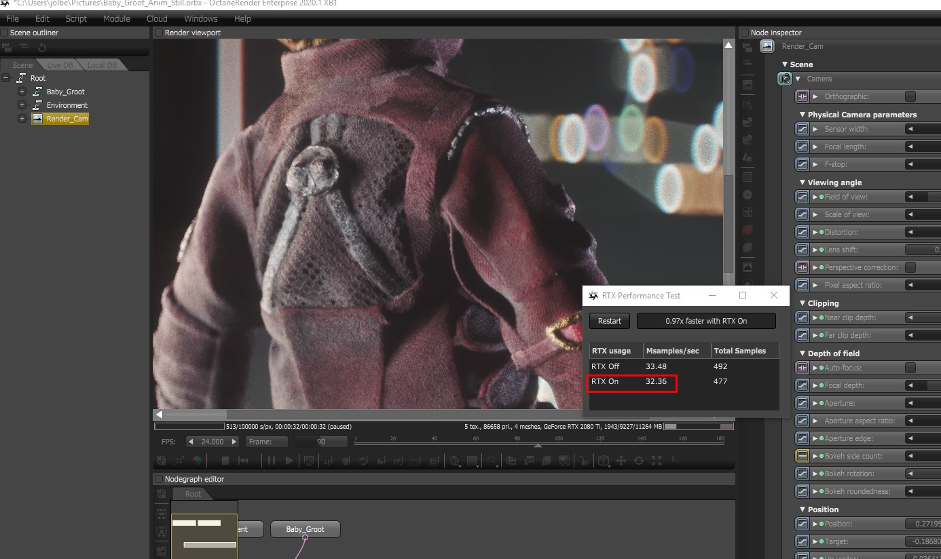The height and width of the screenshot is (559, 941).
Task: Click the lock viewport resolution icon
Action: point(583,461)
